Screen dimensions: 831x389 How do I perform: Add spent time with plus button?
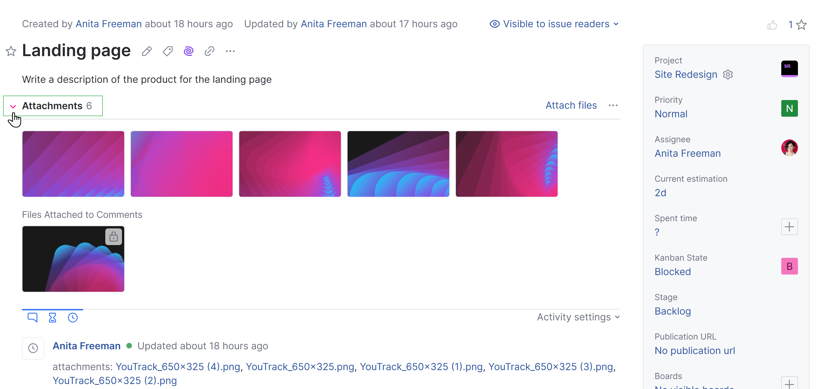789,227
